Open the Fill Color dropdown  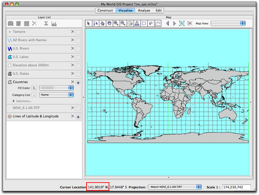[x=57, y=88]
